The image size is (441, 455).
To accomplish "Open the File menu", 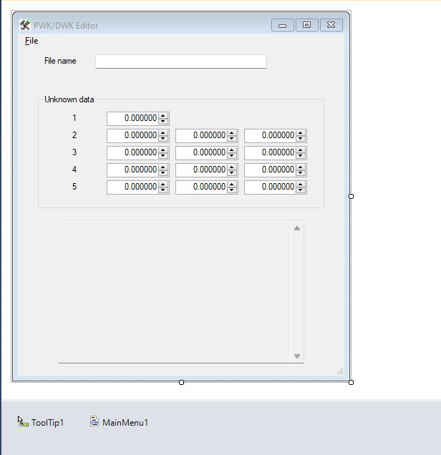I will click(31, 41).
